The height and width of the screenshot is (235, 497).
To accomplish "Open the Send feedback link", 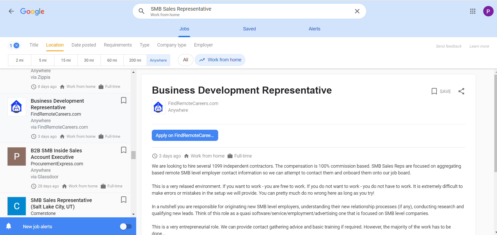I will 449,46.
